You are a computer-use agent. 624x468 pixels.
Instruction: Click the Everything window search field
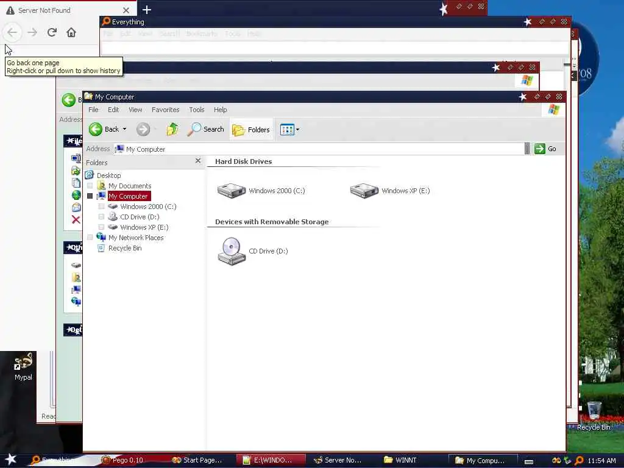335,48
